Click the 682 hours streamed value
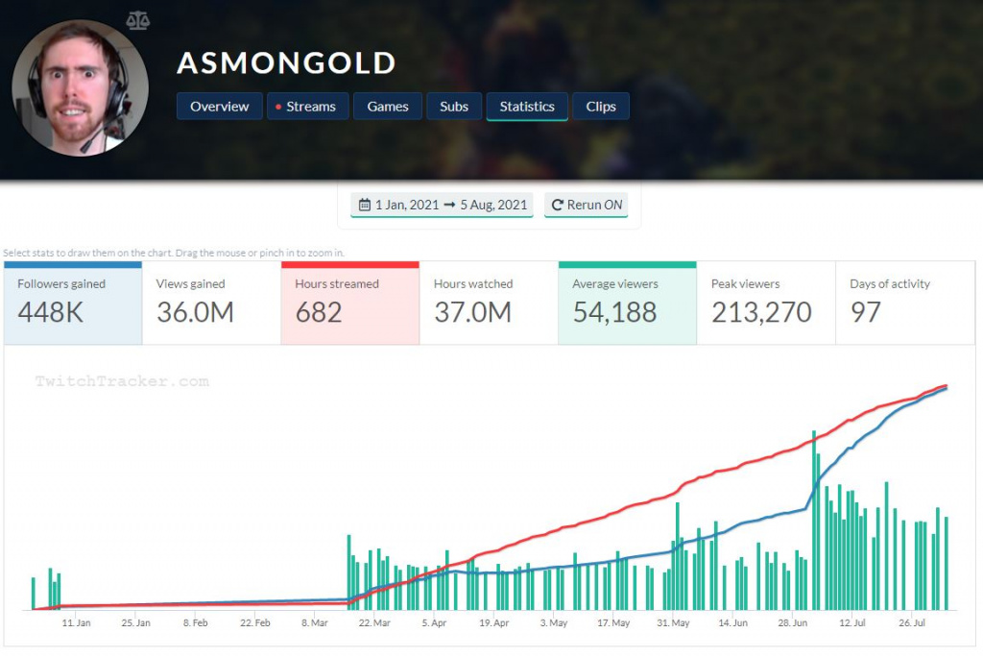The width and height of the screenshot is (983, 657). point(319,312)
